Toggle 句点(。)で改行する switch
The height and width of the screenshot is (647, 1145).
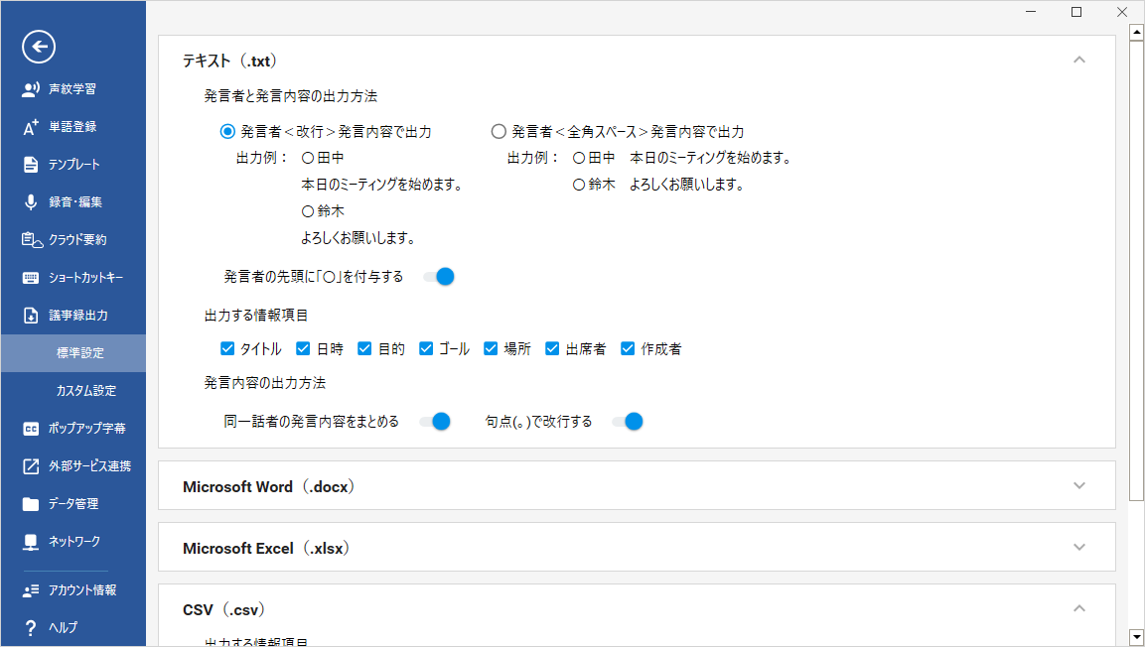click(628, 422)
